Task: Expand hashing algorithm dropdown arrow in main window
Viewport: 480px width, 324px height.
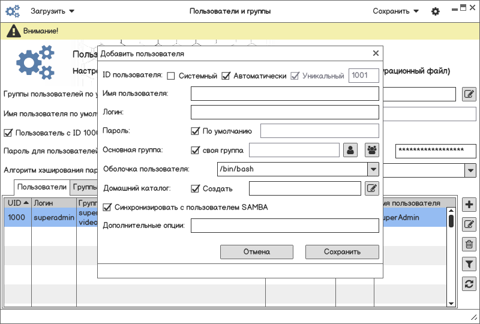Action: (x=470, y=170)
